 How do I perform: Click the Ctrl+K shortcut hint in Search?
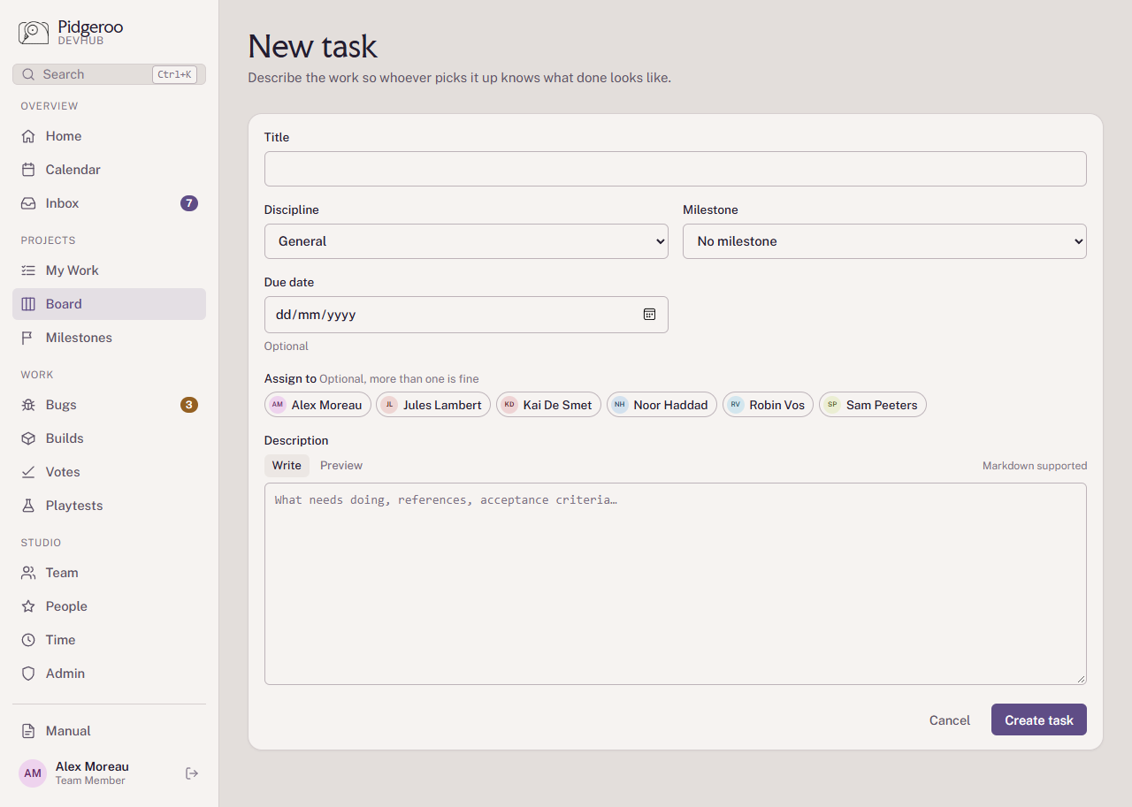click(174, 74)
